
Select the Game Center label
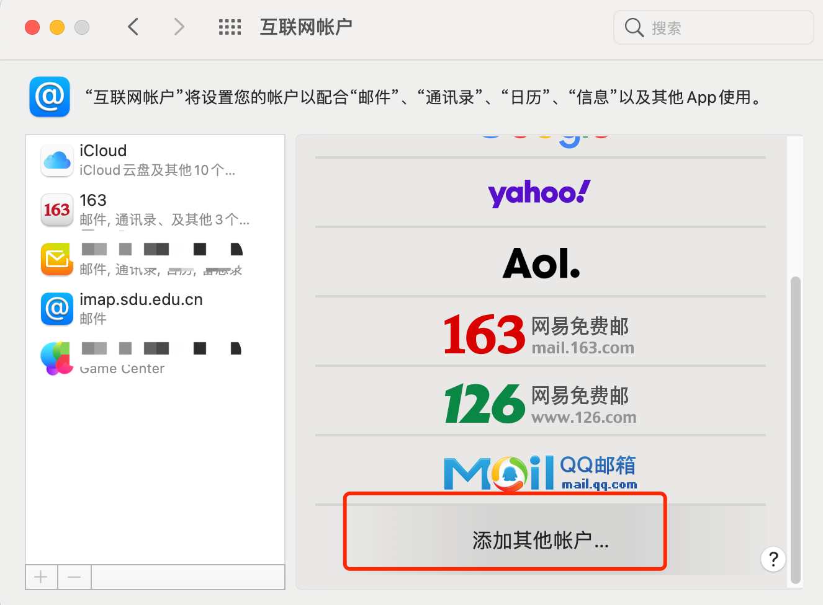point(122,369)
